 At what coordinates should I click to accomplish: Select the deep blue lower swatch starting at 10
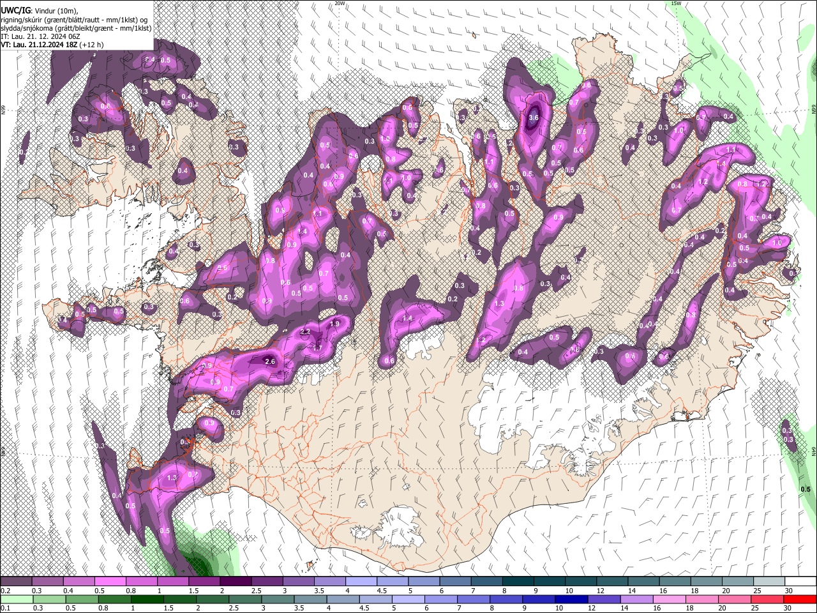[x=573, y=599]
